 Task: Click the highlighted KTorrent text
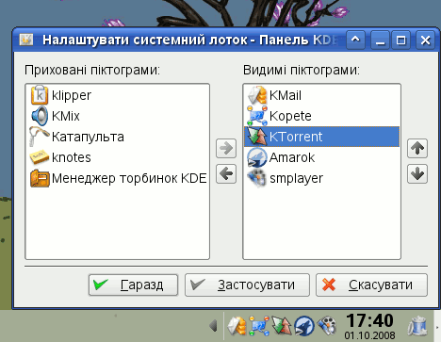pos(296,137)
